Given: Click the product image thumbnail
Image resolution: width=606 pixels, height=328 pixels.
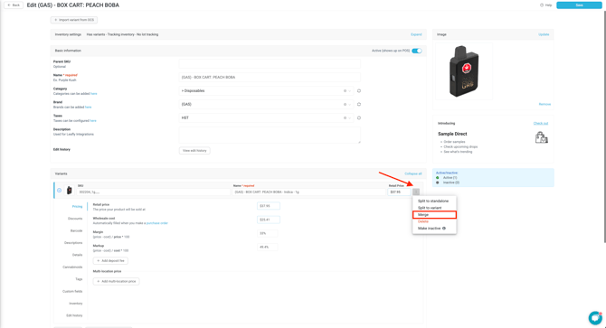Looking at the screenshot, I should [x=464, y=71].
